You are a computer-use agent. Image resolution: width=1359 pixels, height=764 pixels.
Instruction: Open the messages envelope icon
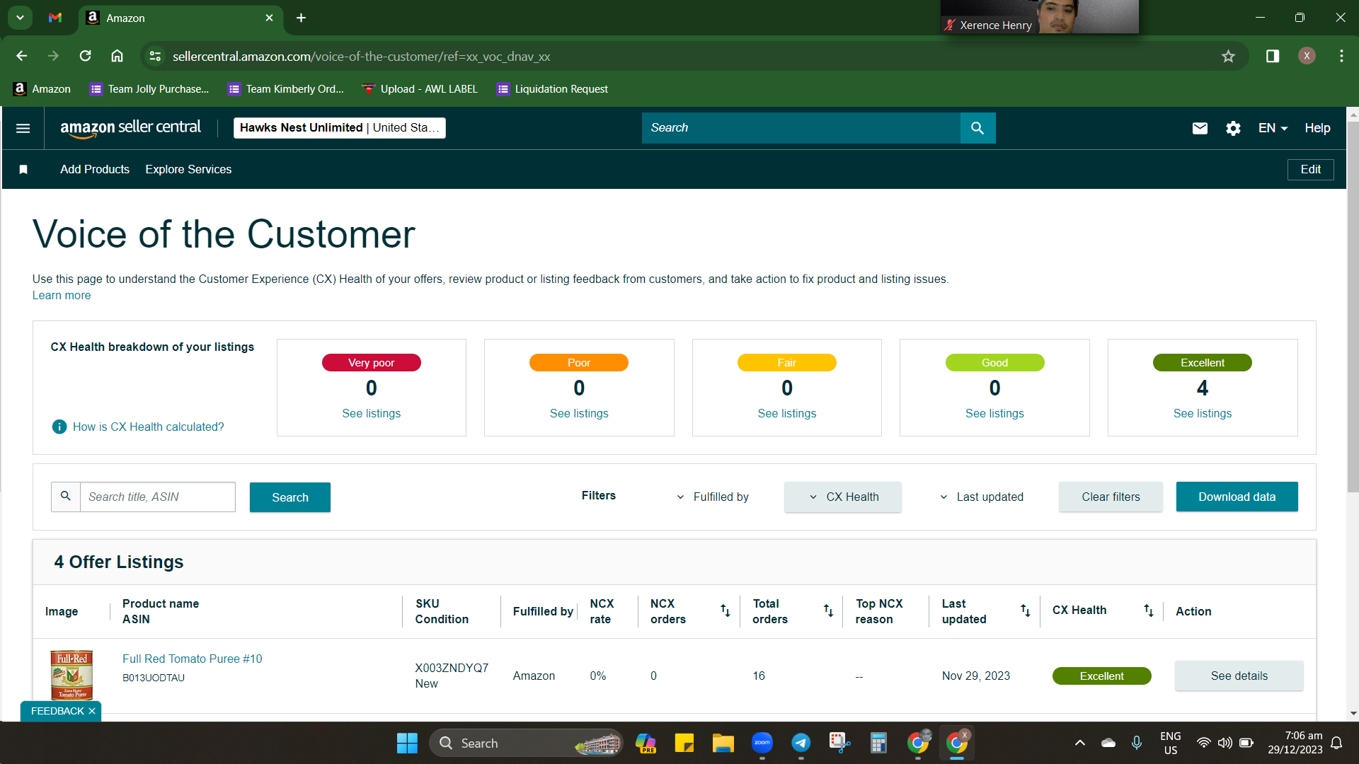(1200, 128)
